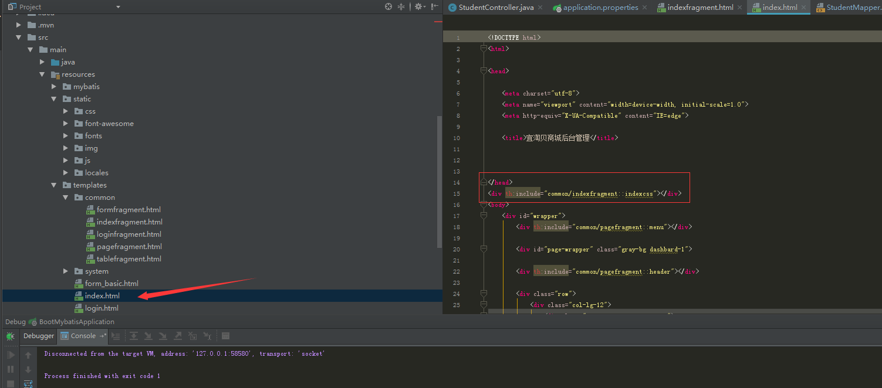This screenshot has width=882, height=388.
Task: Click the run to cursor icon
Action: click(207, 336)
